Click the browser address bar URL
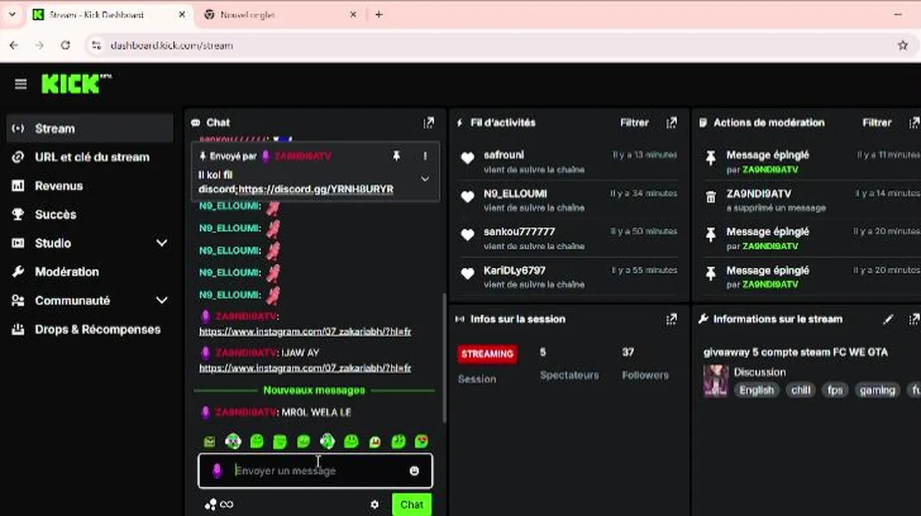Image resolution: width=921 pixels, height=516 pixels. click(x=171, y=45)
